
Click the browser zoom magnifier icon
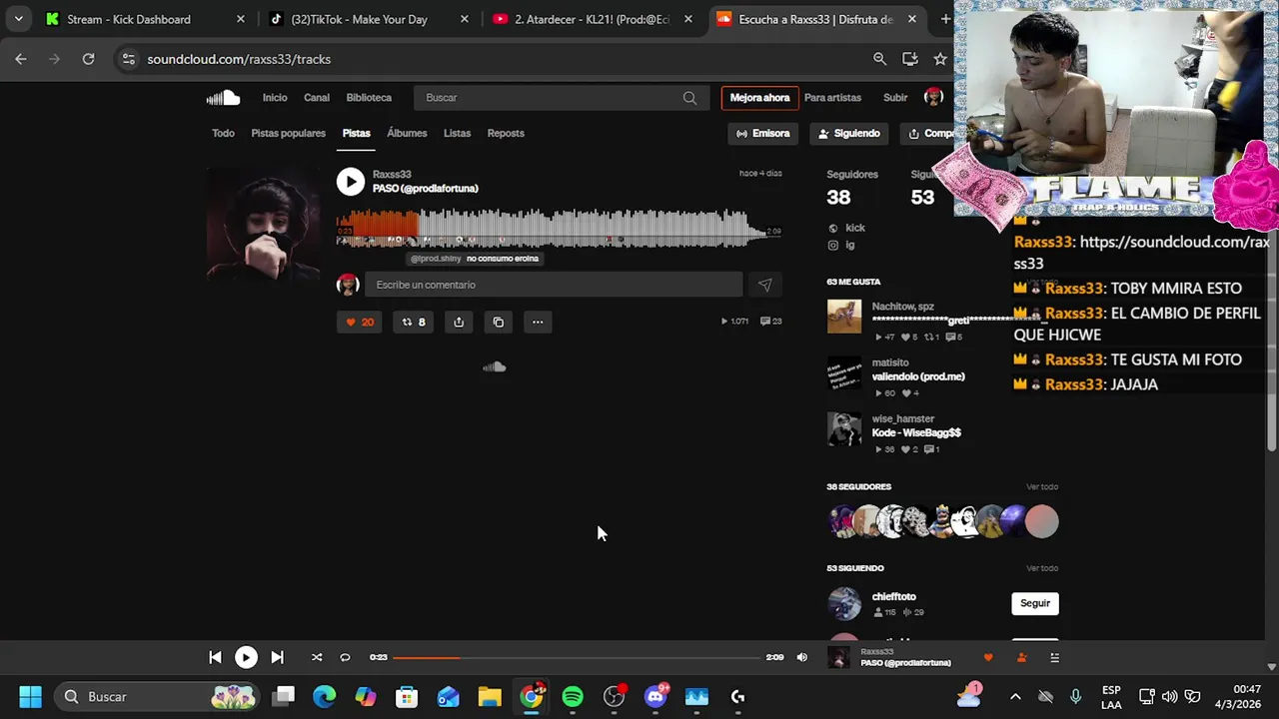(879, 59)
